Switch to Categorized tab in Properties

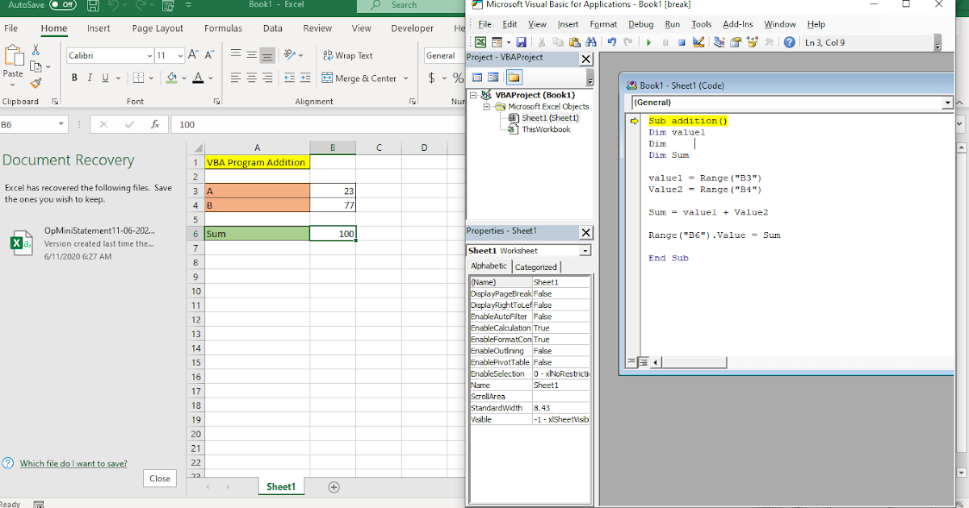point(536,267)
